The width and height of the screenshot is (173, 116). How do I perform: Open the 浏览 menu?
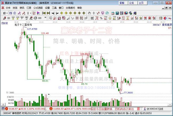(15, 8)
